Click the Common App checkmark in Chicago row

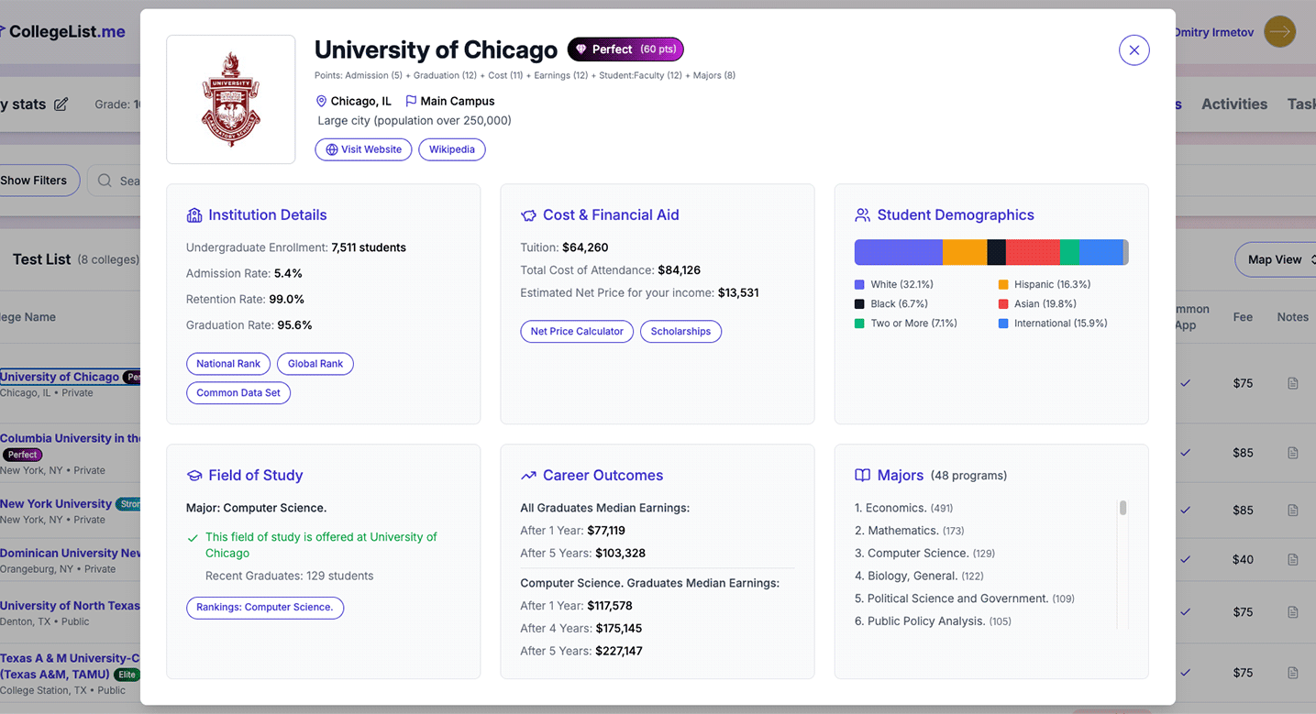click(x=1185, y=383)
